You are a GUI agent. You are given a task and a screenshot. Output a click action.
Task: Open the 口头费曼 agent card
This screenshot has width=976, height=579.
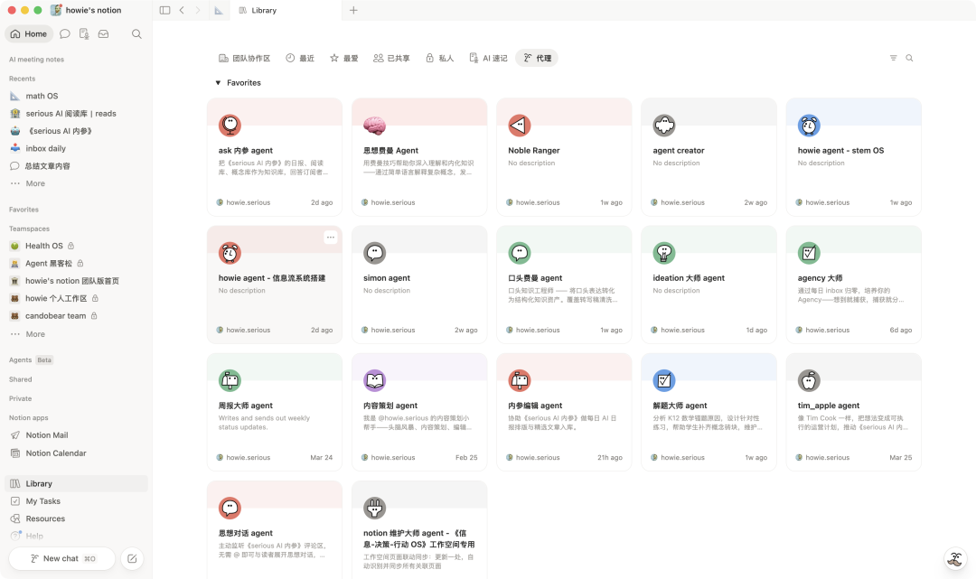pos(564,285)
